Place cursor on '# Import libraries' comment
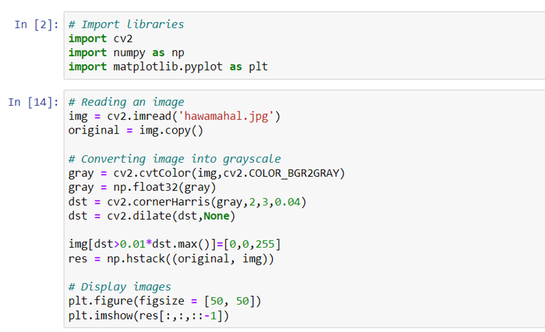The width and height of the screenshot is (545, 332). click(126, 25)
